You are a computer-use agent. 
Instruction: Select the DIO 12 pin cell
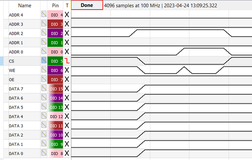(55, 116)
